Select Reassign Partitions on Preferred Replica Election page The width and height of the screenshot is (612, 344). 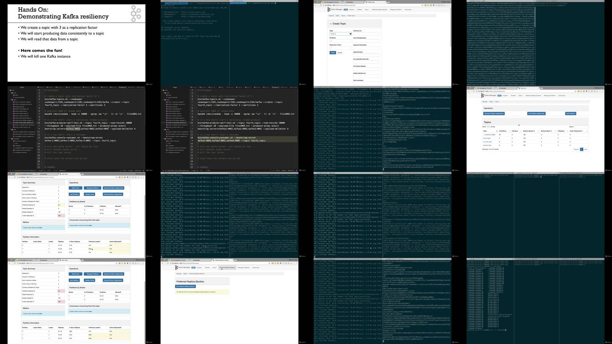pyautogui.click(x=244, y=268)
